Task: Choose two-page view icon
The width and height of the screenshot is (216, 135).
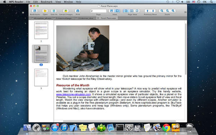Action: [x=131, y=11]
